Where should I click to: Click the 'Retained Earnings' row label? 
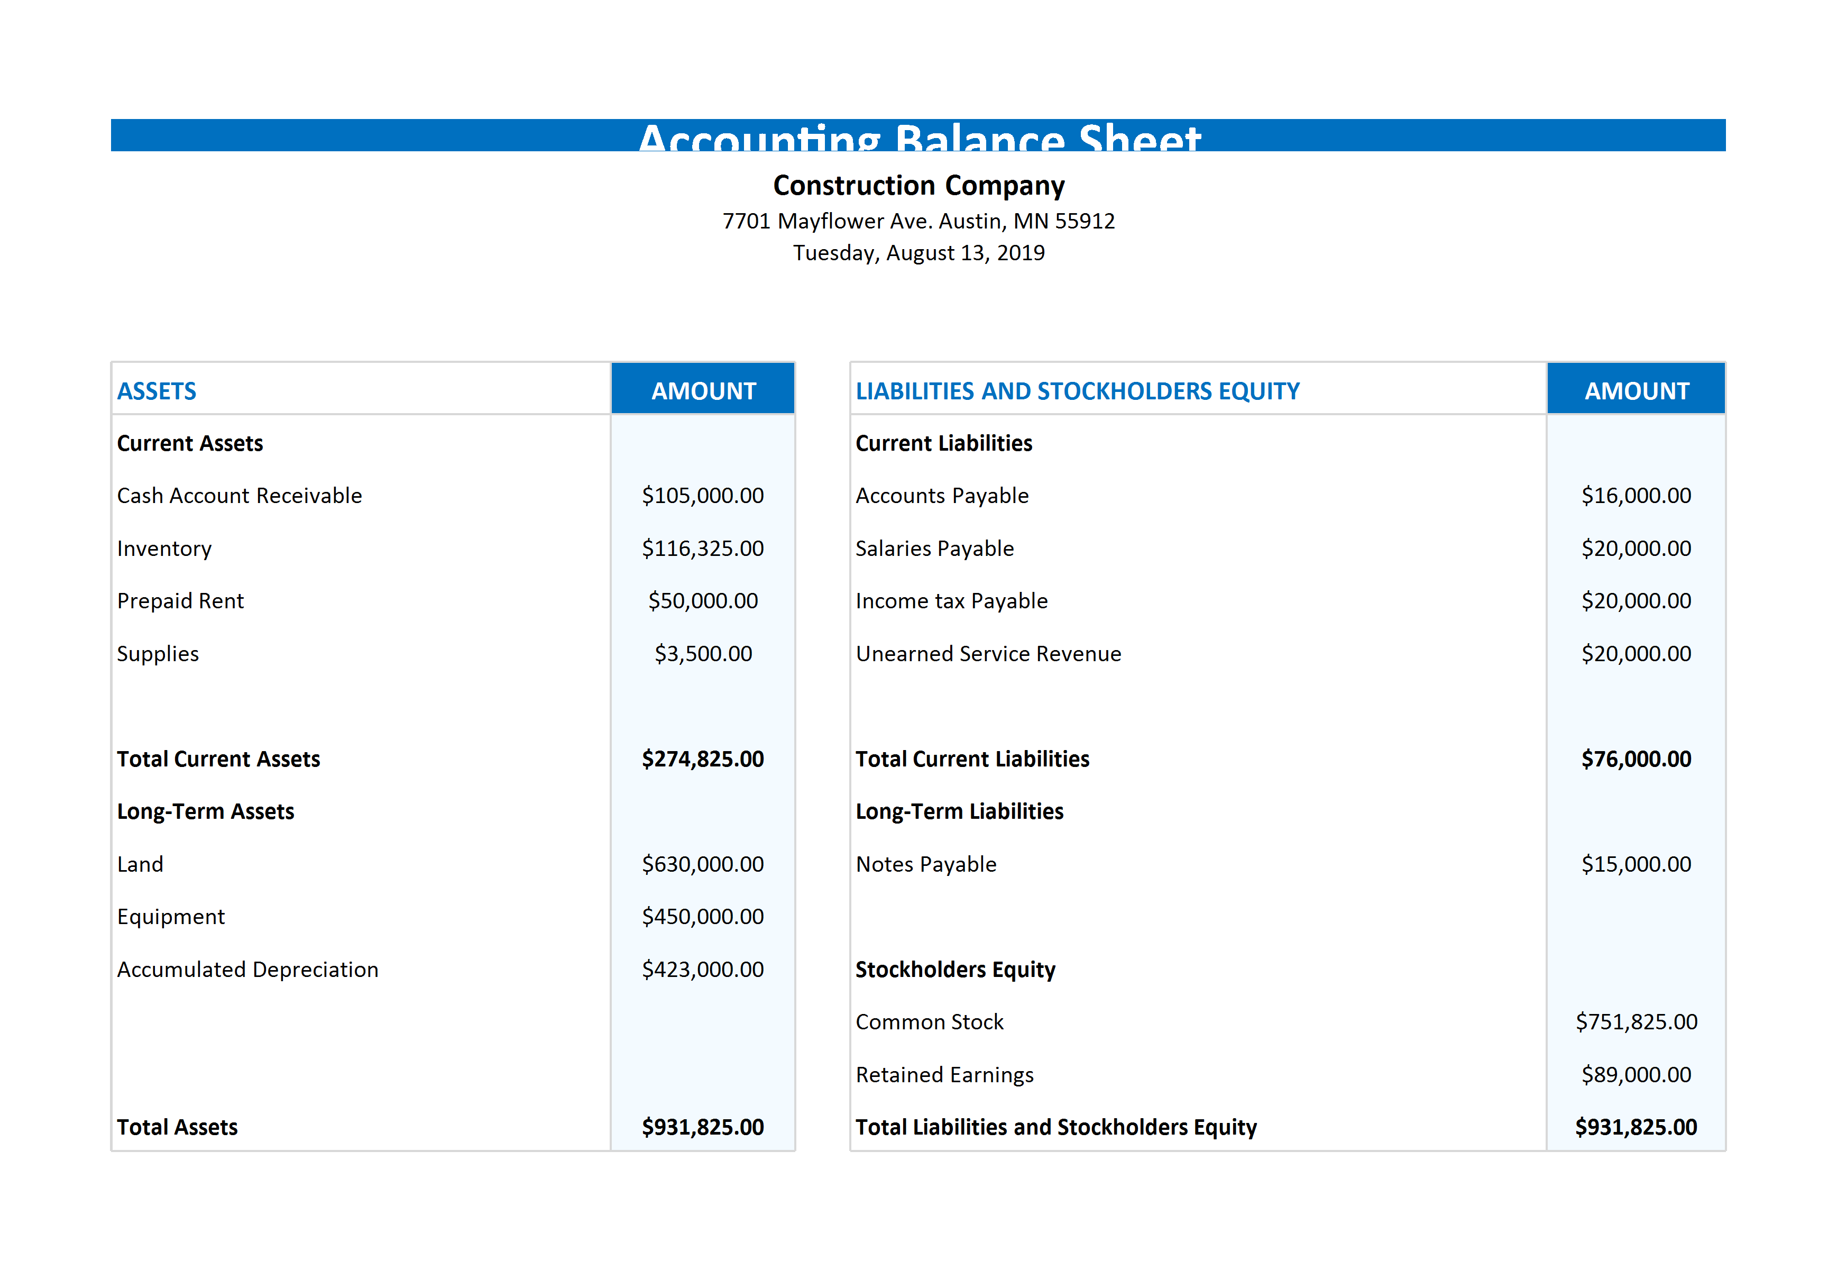point(945,1075)
